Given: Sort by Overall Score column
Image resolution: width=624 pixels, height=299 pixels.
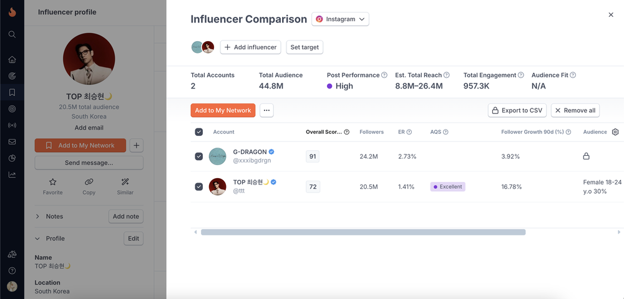Looking at the screenshot, I should (323, 132).
